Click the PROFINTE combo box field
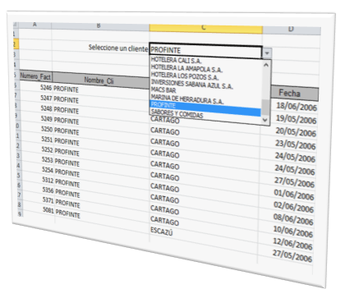The image size is (340, 298). [x=206, y=51]
